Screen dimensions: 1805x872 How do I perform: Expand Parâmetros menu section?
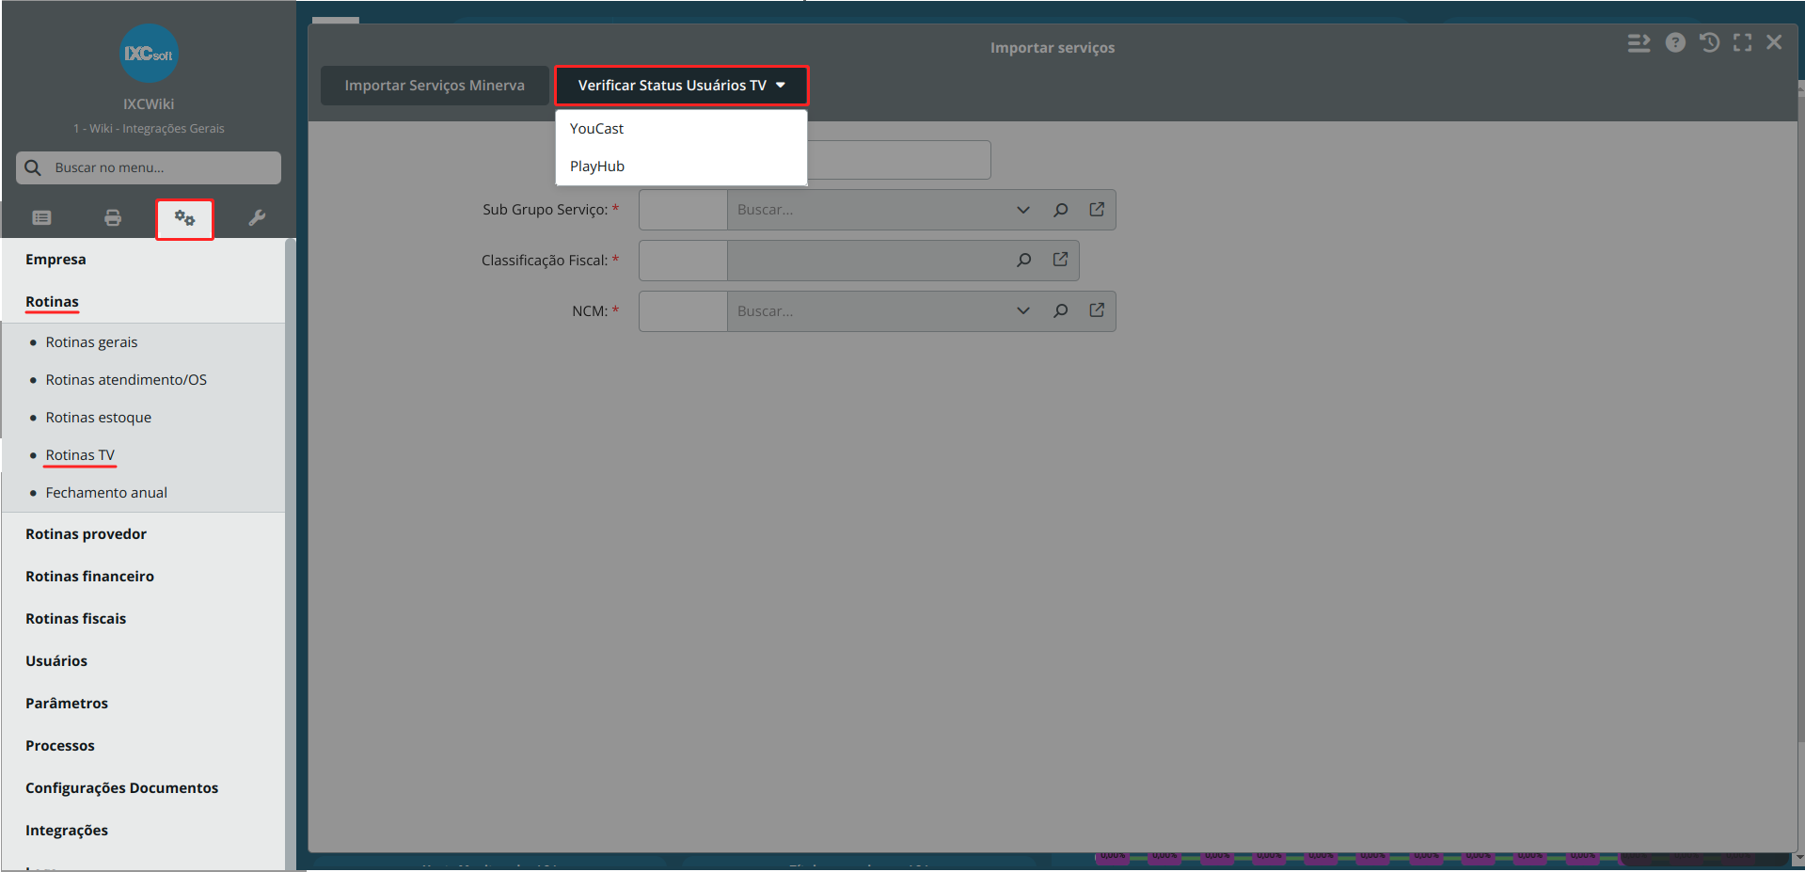point(67,704)
